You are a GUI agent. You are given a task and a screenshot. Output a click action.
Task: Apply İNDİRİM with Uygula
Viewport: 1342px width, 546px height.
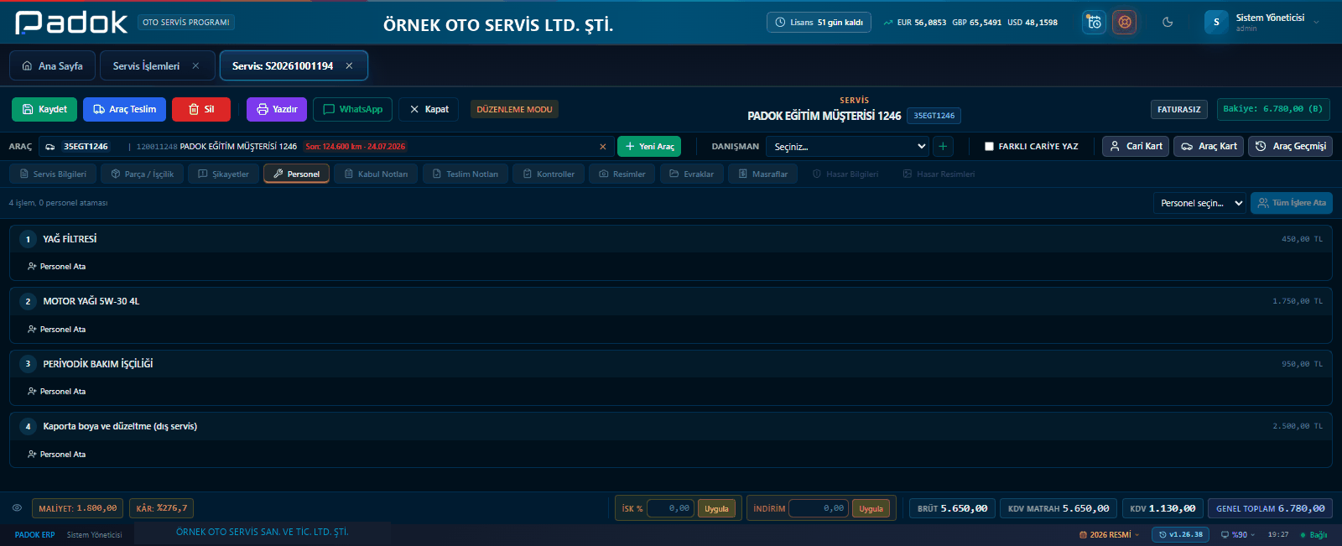(x=871, y=508)
